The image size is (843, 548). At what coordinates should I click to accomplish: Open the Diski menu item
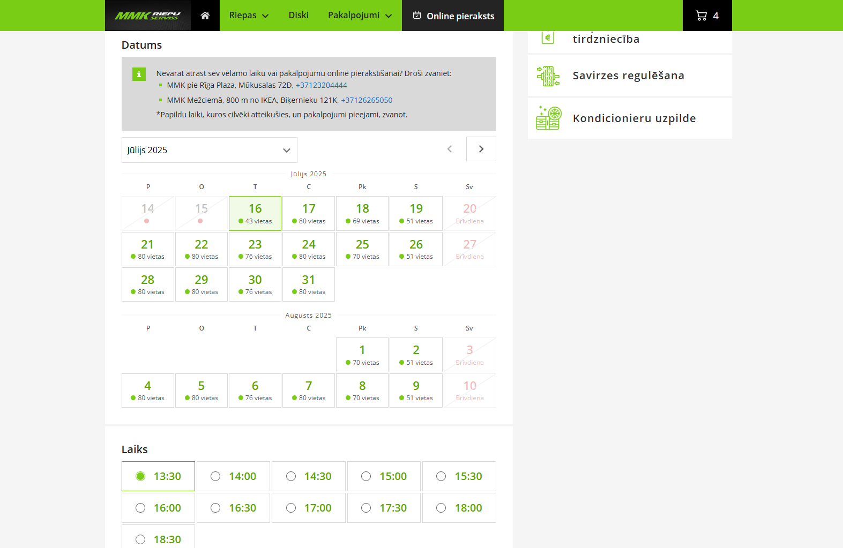[299, 16]
